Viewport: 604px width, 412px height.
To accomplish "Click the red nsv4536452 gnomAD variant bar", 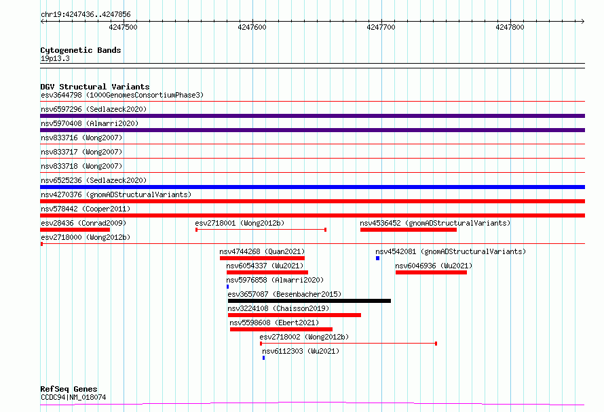I will click(409, 230).
